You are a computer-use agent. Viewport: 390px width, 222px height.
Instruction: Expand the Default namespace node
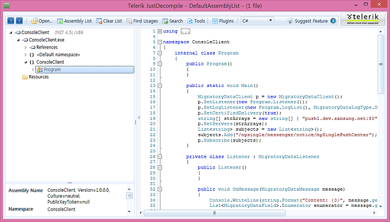point(25,55)
